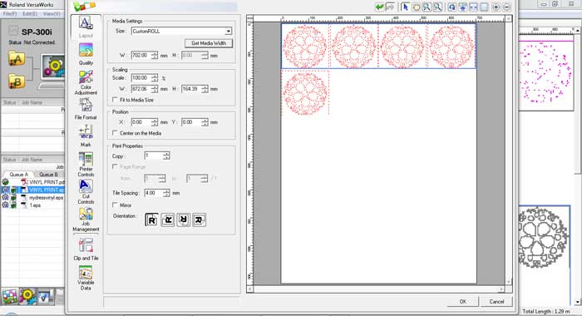Adjust the Tile Spacing stepper

(166, 193)
